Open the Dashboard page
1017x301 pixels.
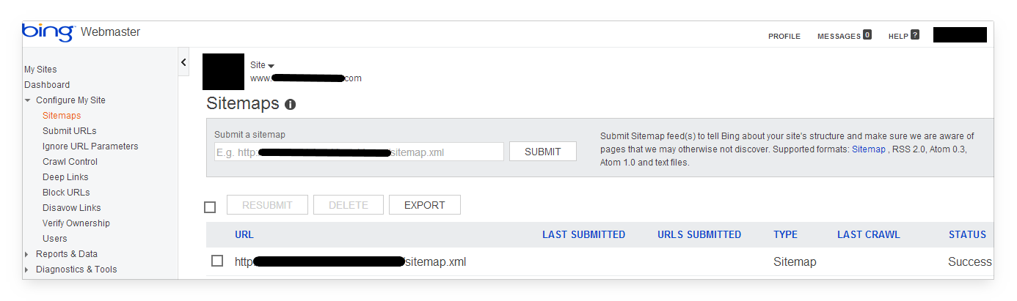(x=47, y=85)
